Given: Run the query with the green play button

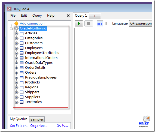Looking at the screenshot, I should coord(79,23).
